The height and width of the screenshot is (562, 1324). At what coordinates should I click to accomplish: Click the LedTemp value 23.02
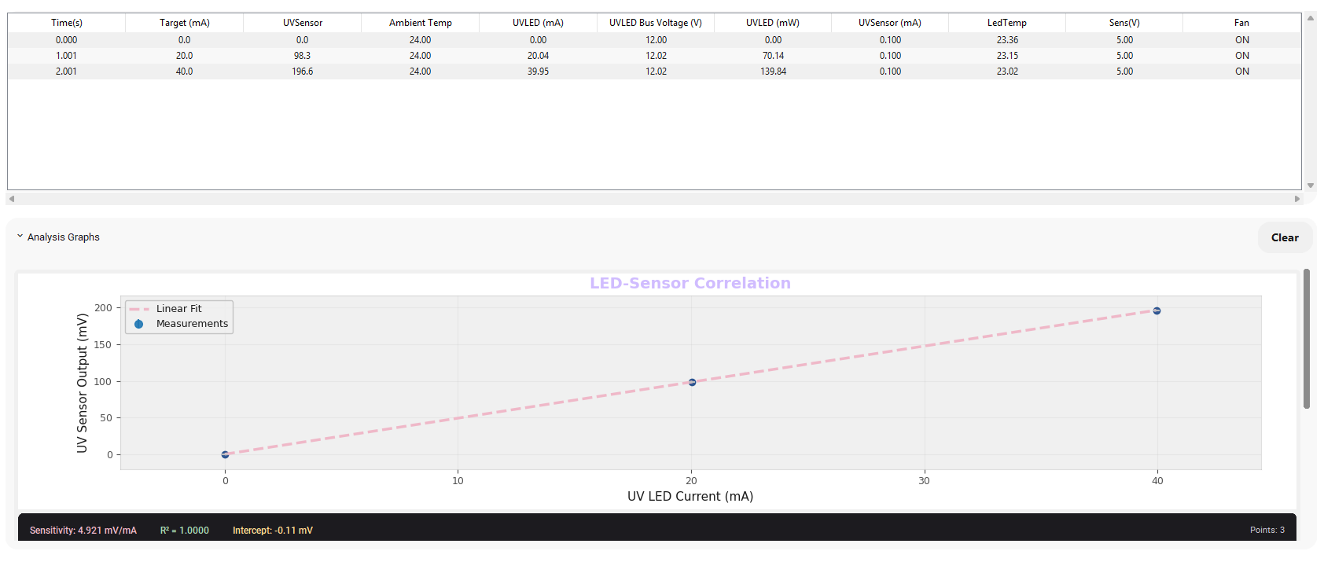tap(1008, 72)
